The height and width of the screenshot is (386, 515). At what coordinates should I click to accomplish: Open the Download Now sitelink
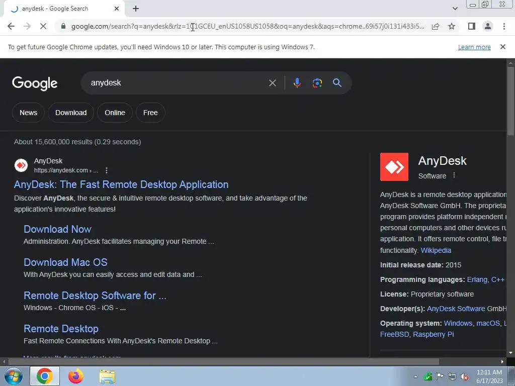tap(57, 229)
